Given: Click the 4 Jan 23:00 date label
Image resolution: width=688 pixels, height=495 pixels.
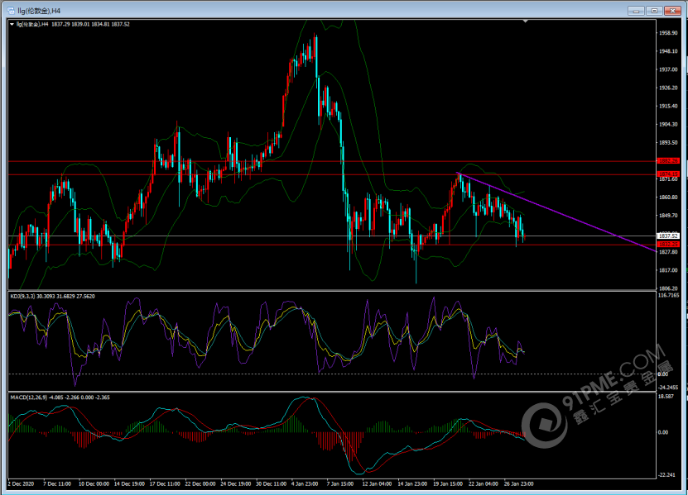Looking at the screenshot, I should click(305, 484).
